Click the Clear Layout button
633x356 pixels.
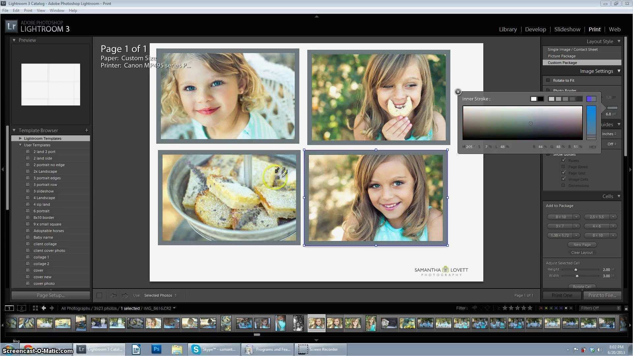(582, 252)
